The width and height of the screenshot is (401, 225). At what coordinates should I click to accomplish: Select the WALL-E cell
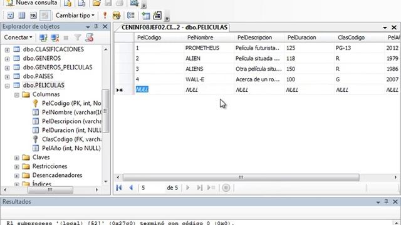click(209, 79)
